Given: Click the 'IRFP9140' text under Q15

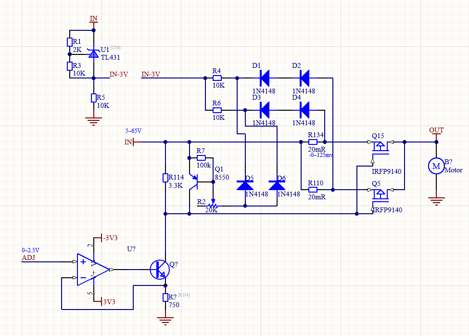Looking at the screenshot, I should click(386, 171).
